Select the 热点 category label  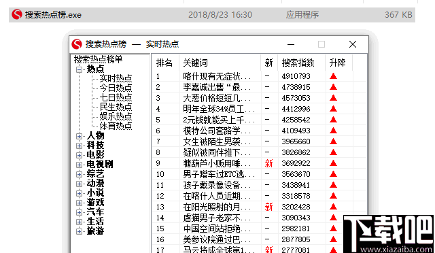[95, 69]
